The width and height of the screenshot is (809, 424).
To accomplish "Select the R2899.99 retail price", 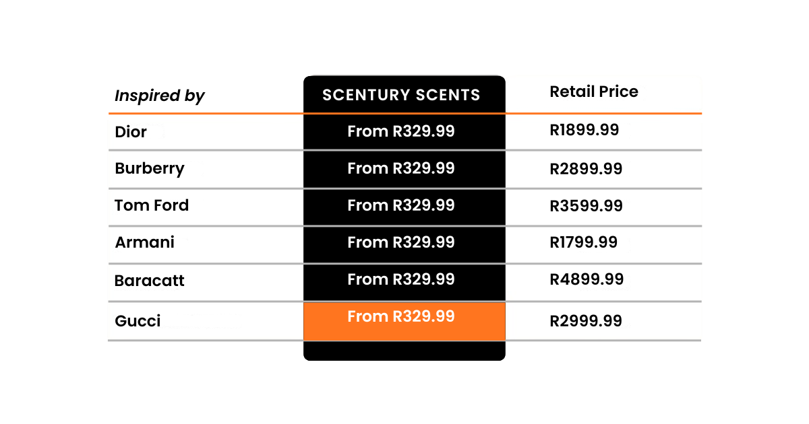I will pos(586,169).
